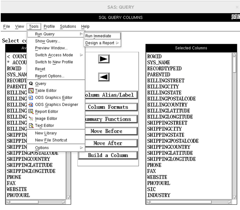This screenshot has width=240, height=210.
Task: Click the Report Editor icon
Action: pyautogui.click(x=31, y=112)
